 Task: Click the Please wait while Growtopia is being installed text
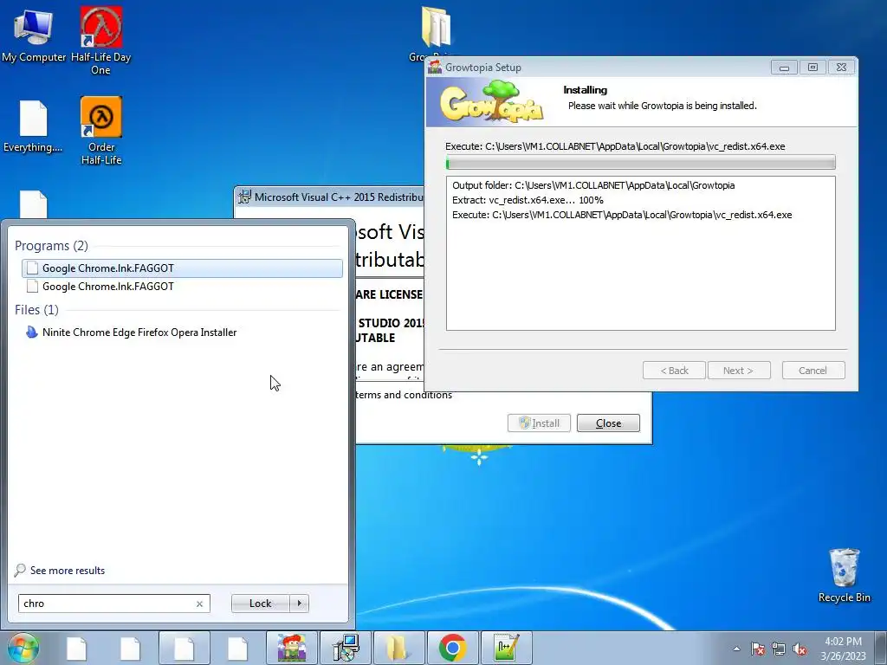click(x=662, y=106)
